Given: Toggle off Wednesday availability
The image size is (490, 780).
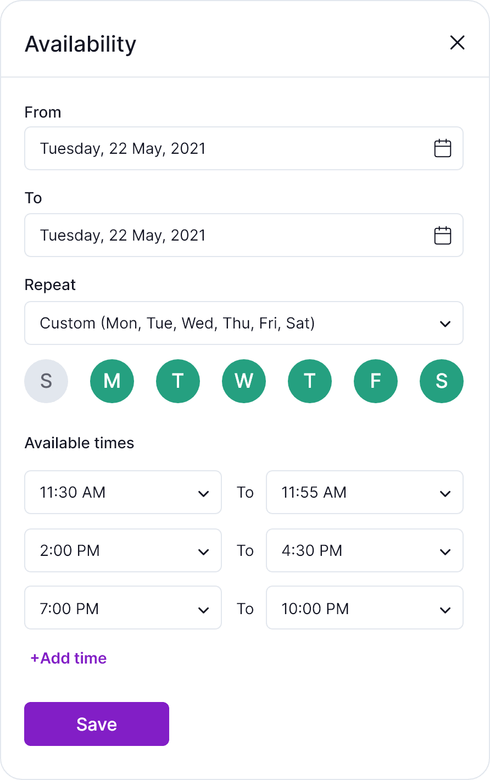Looking at the screenshot, I should pyautogui.click(x=244, y=381).
